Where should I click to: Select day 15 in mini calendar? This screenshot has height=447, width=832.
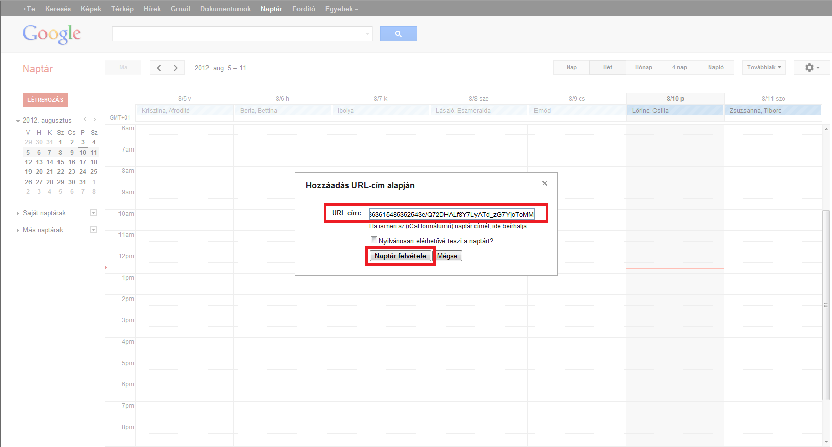tap(61, 162)
